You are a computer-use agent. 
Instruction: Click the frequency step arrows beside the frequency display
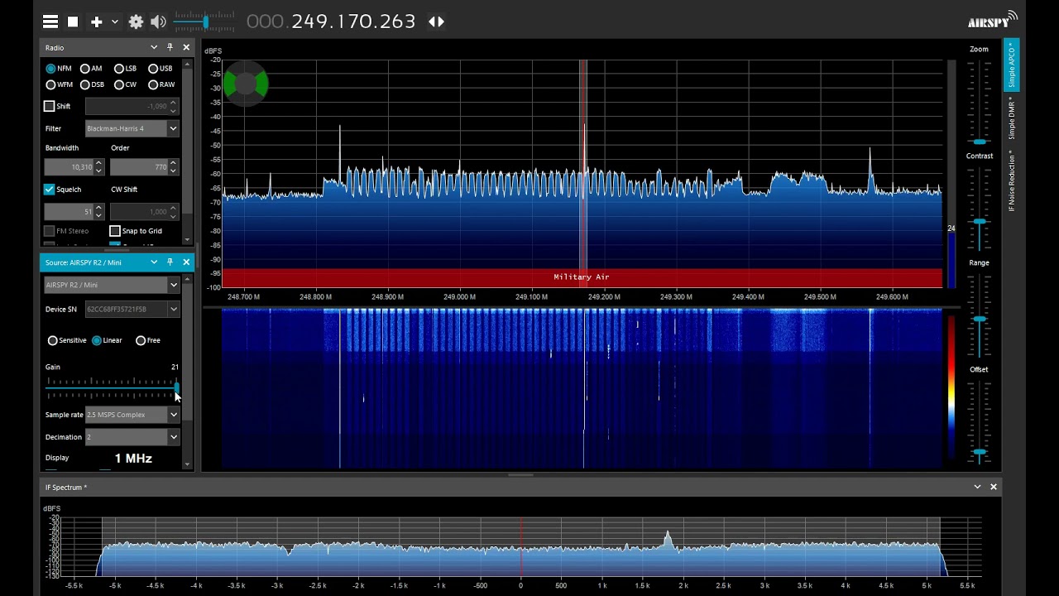(x=437, y=22)
